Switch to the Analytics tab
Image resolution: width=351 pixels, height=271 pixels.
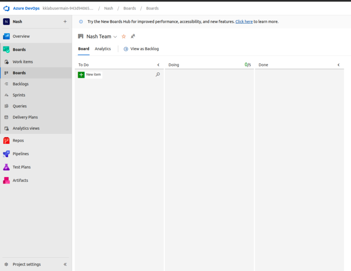(103, 49)
